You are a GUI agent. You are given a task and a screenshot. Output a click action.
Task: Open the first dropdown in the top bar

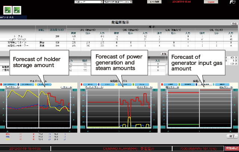[89, 2]
